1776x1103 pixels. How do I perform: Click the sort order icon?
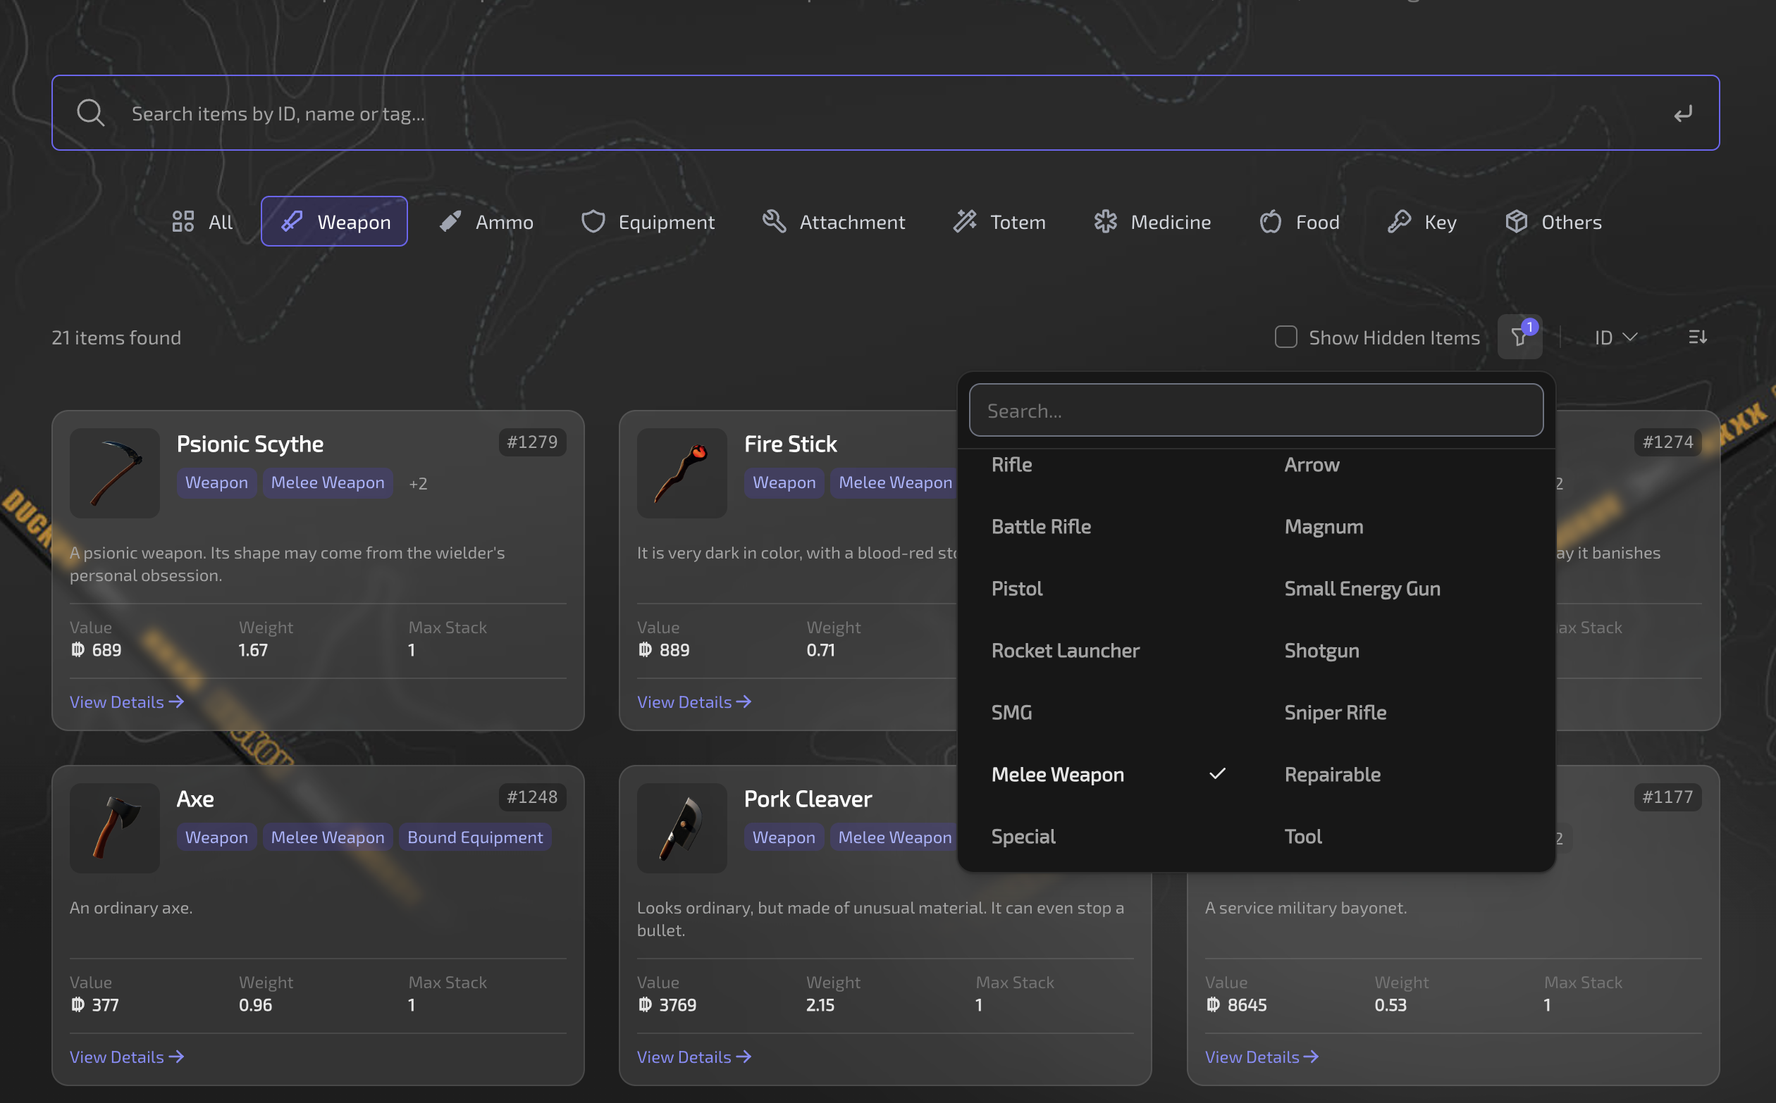[1697, 336]
